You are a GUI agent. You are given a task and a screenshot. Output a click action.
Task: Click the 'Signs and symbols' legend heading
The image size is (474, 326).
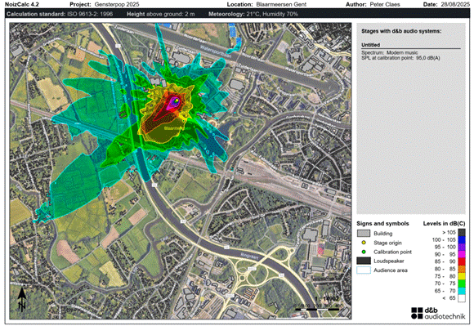click(x=382, y=224)
